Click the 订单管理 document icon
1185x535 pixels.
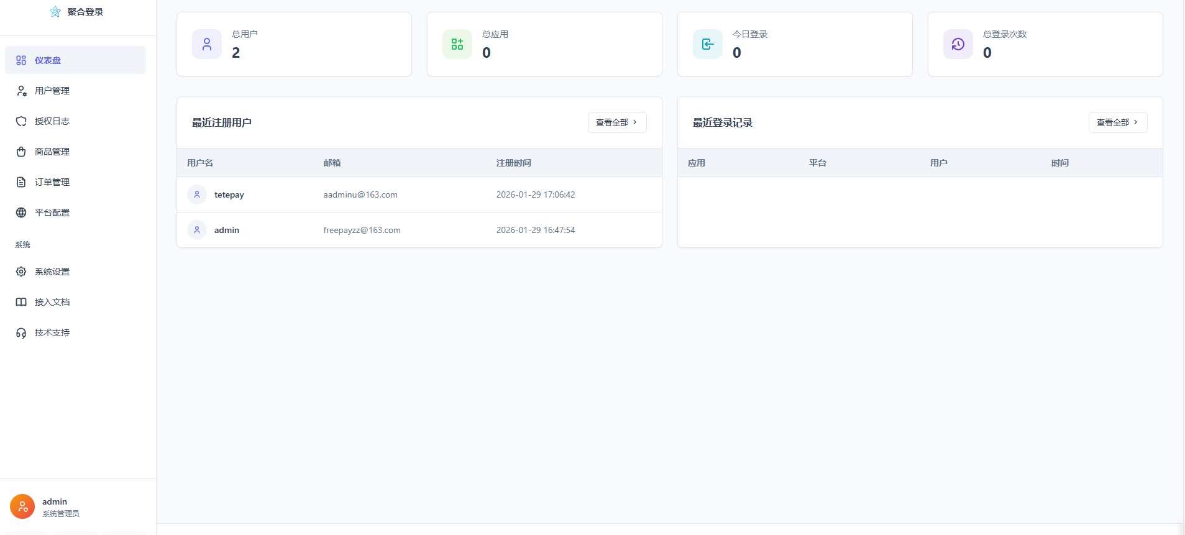(x=21, y=182)
